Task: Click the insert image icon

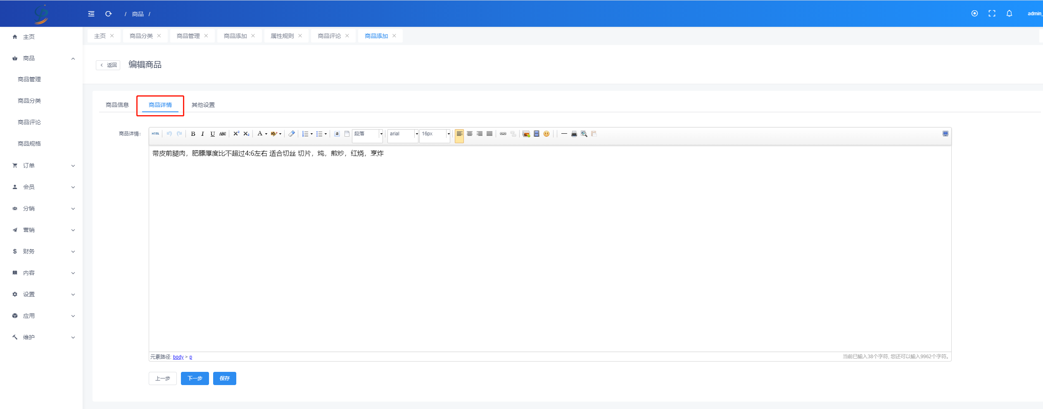Action: pyautogui.click(x=526, y=134)
